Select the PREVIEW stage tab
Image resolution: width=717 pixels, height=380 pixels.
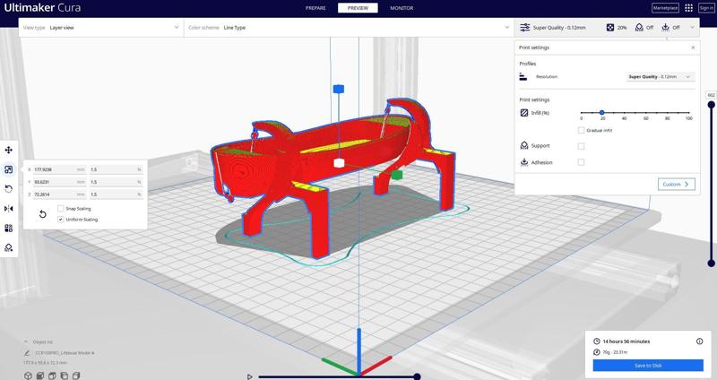pos(358,8)
